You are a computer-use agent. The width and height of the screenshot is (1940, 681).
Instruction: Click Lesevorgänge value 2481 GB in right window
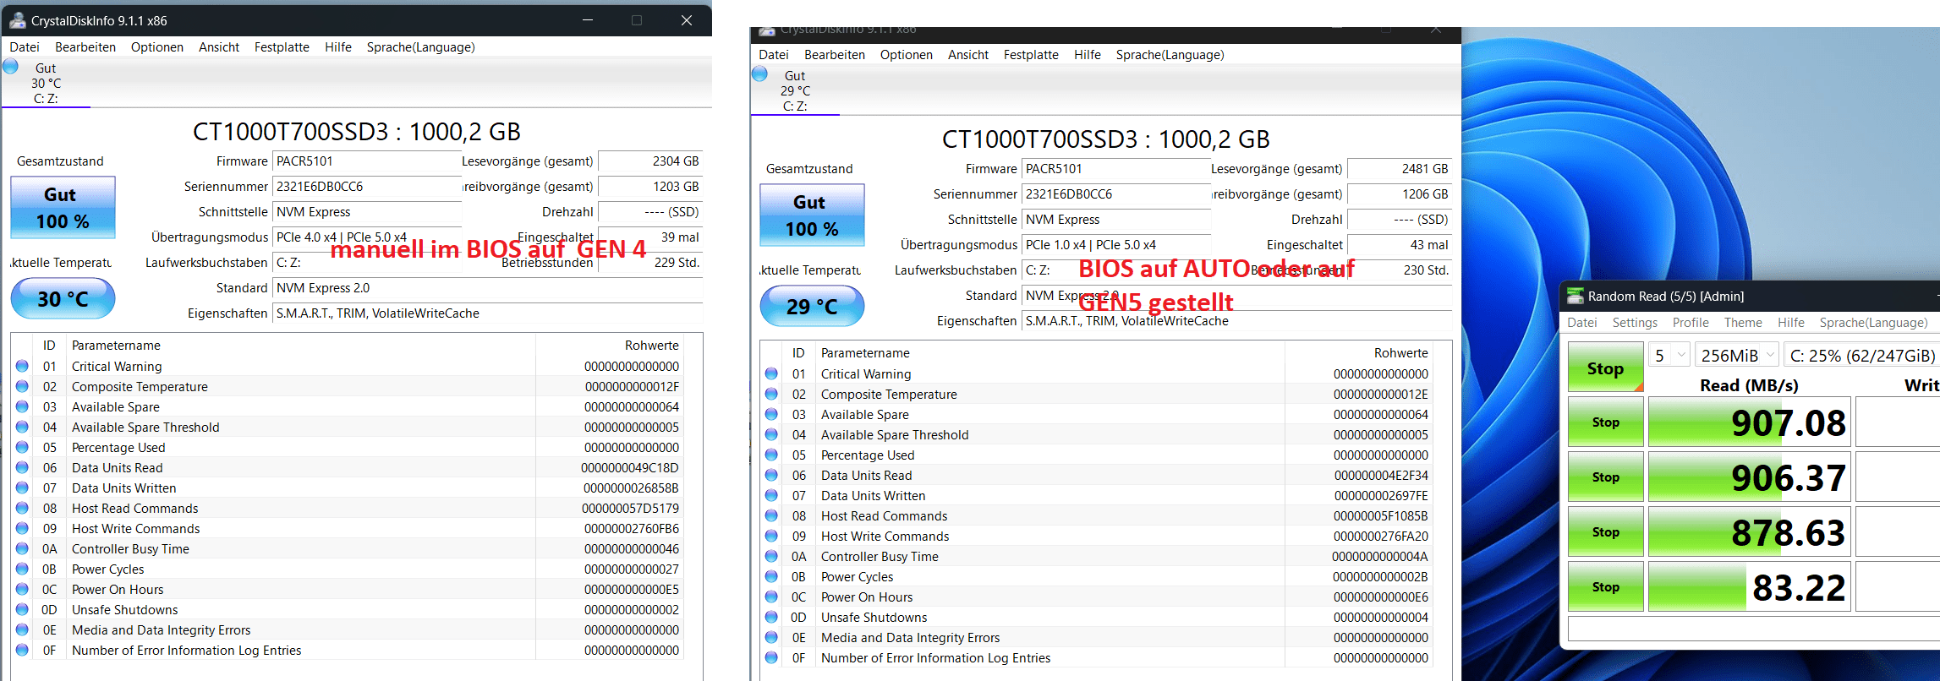[x=1400, y=169]
